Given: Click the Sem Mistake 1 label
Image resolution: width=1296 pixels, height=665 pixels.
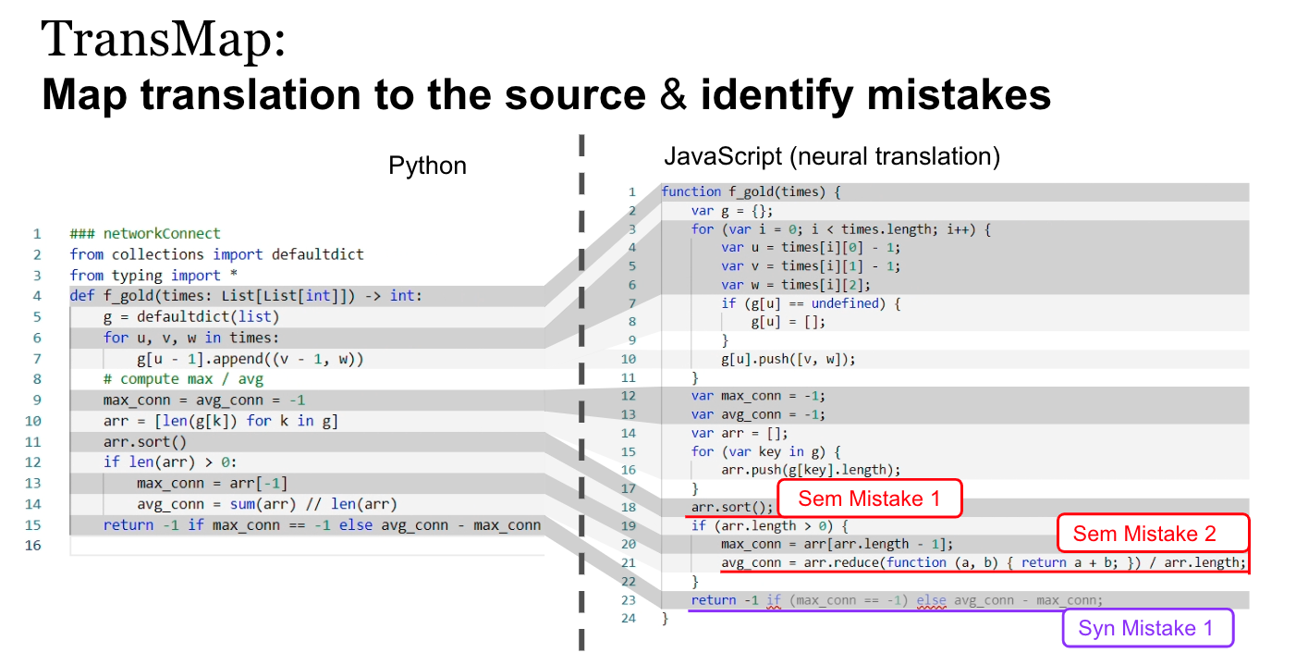Looking at the screenshot, I should click(869, 499).
